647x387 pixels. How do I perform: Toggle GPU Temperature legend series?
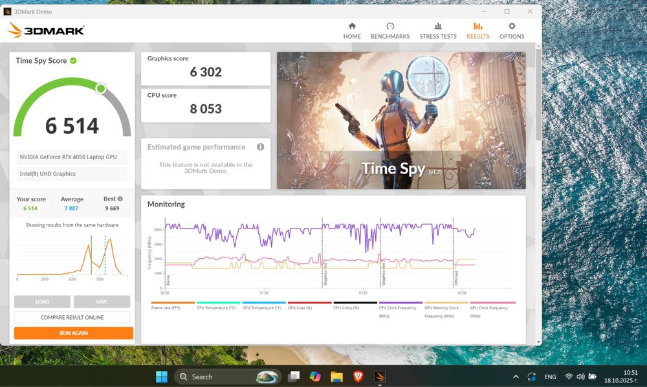point(263,305)
